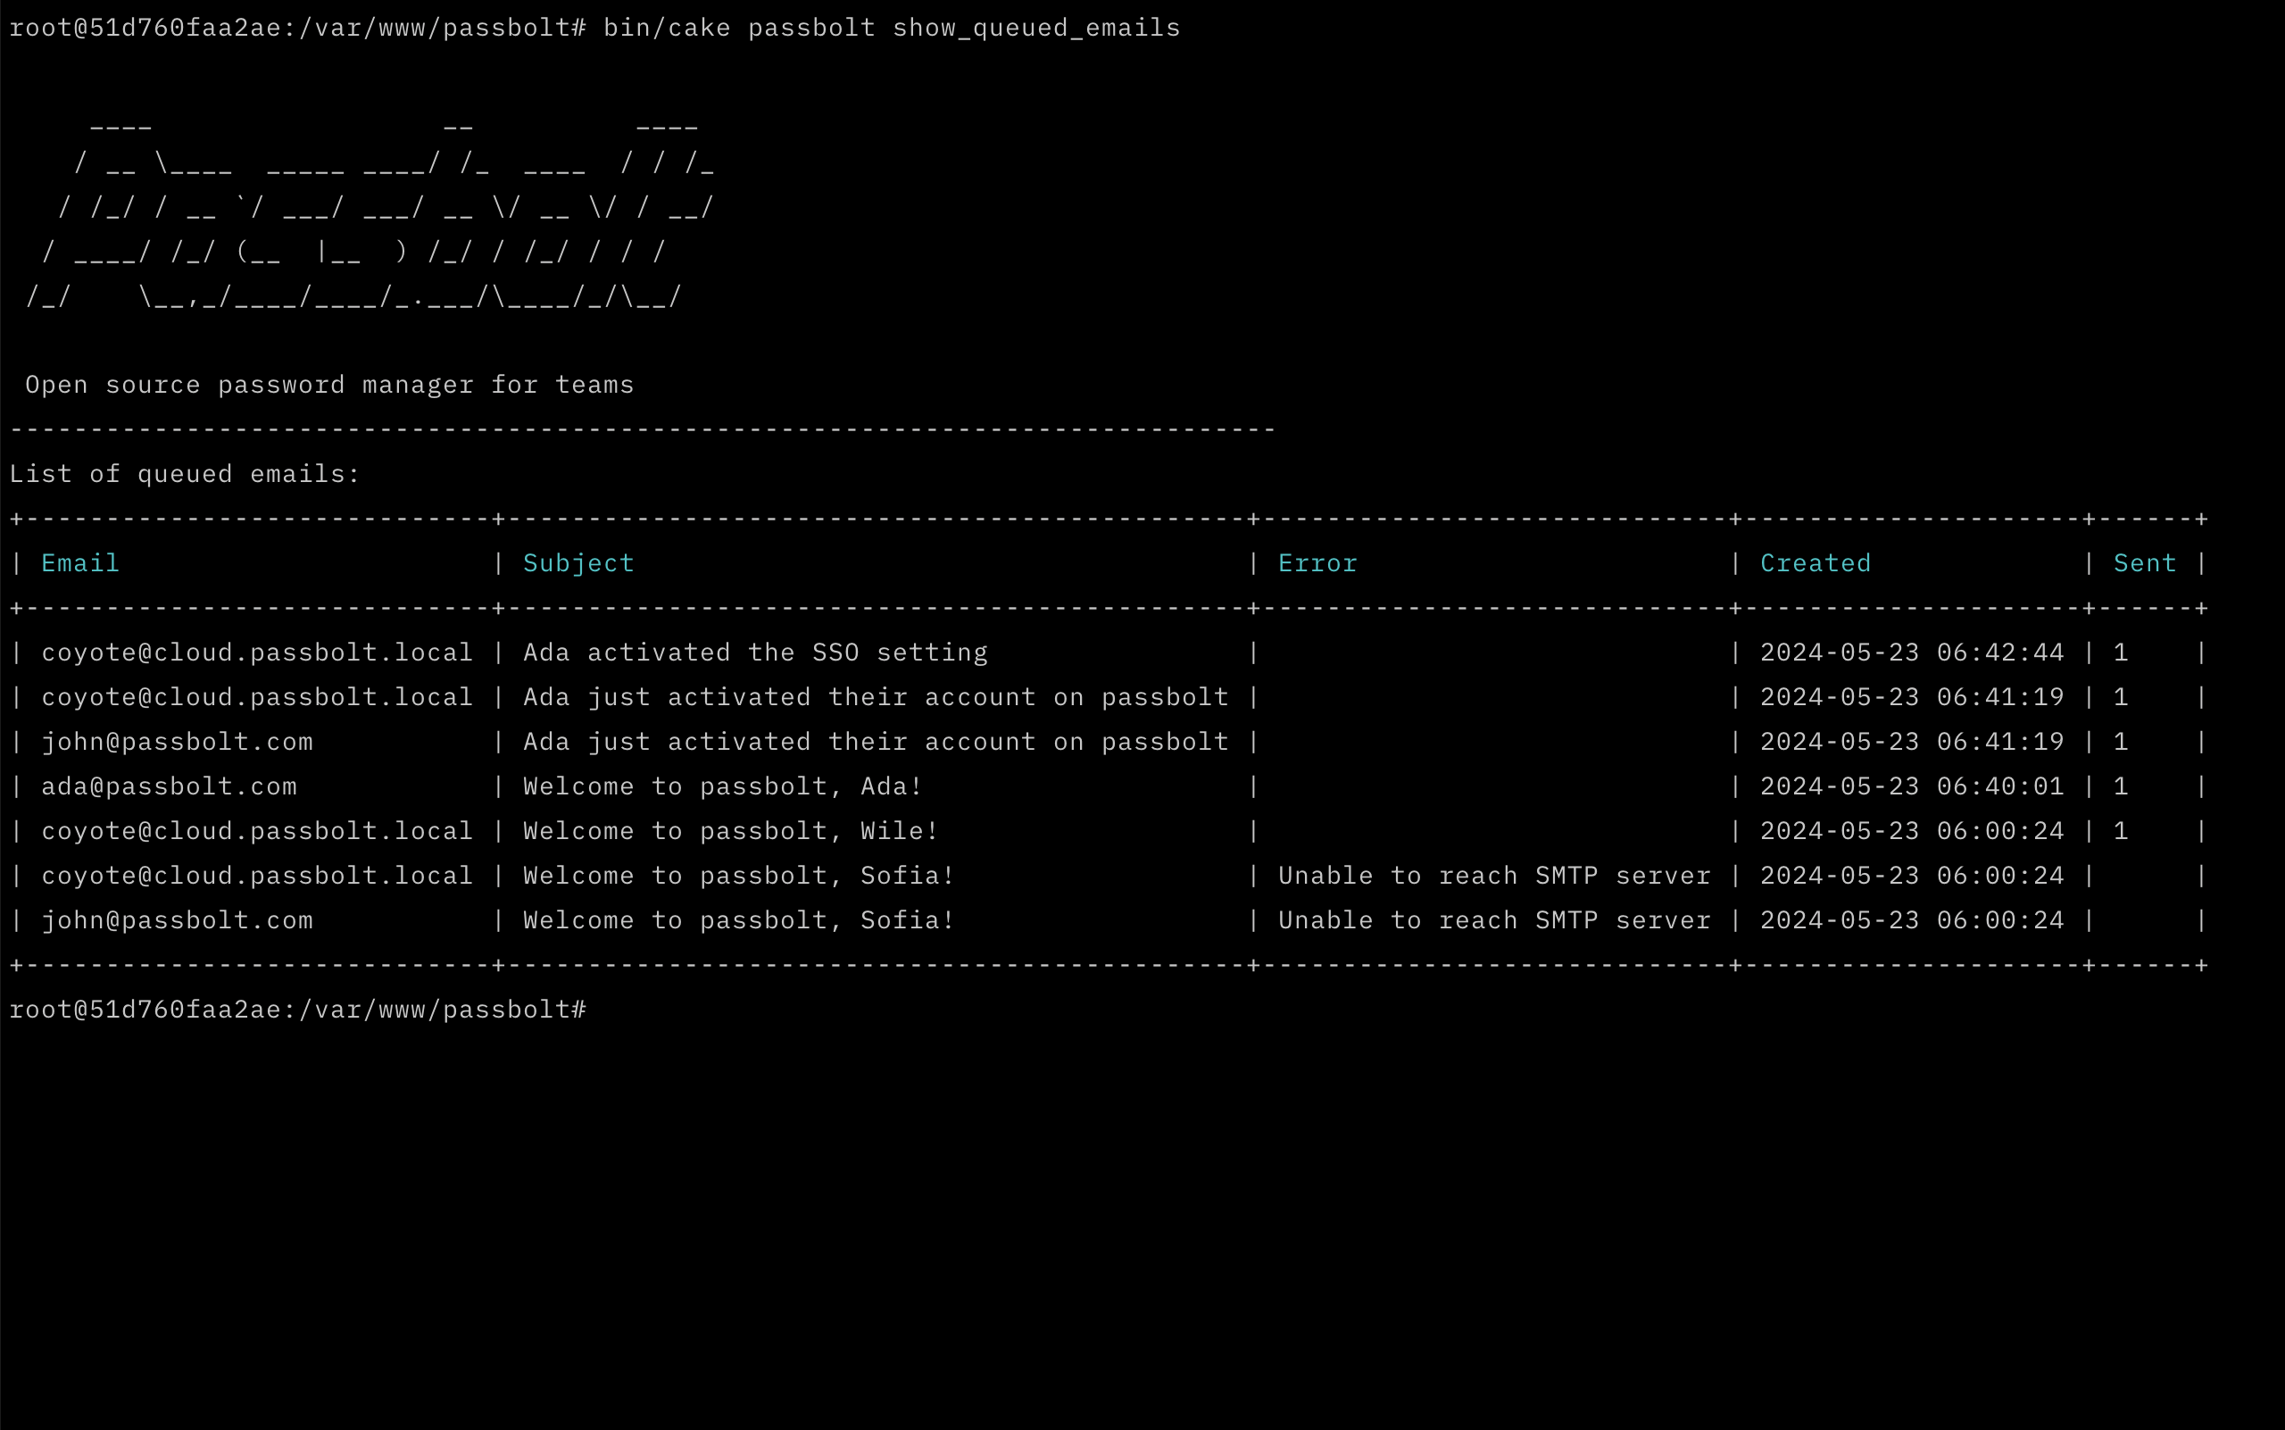Image resolution: width=2285 pixels, height=1430 pixels.
Task: Click the 'List of queued emails:' heading
Action: tap(184, 473)
